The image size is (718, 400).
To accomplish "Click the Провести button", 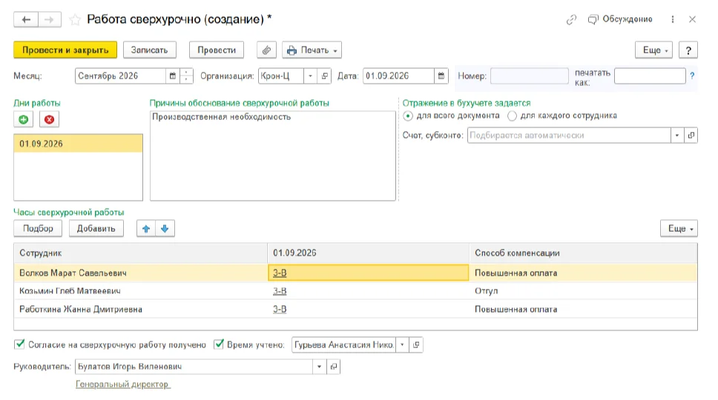I will [x=216, y=50].
